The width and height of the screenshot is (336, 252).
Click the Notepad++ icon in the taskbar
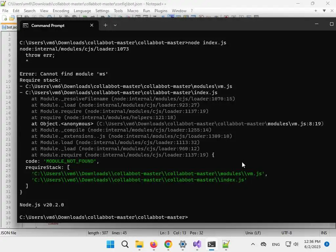226,244
